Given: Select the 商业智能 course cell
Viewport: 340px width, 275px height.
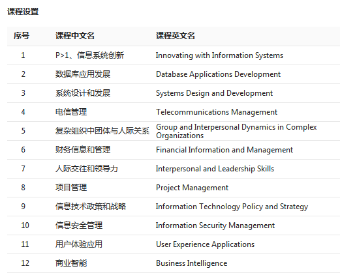Looking at the screenshot, I should pos(71,263).
